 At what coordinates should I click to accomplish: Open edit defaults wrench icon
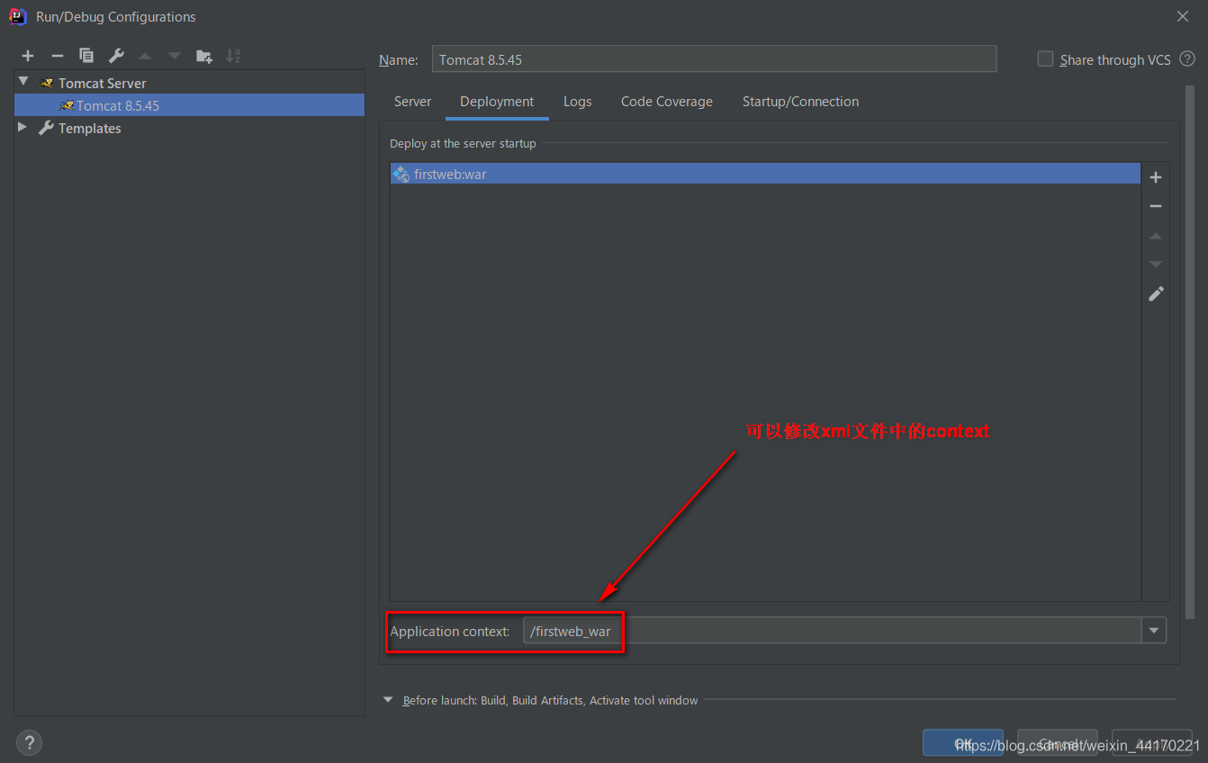coord(116,56)
